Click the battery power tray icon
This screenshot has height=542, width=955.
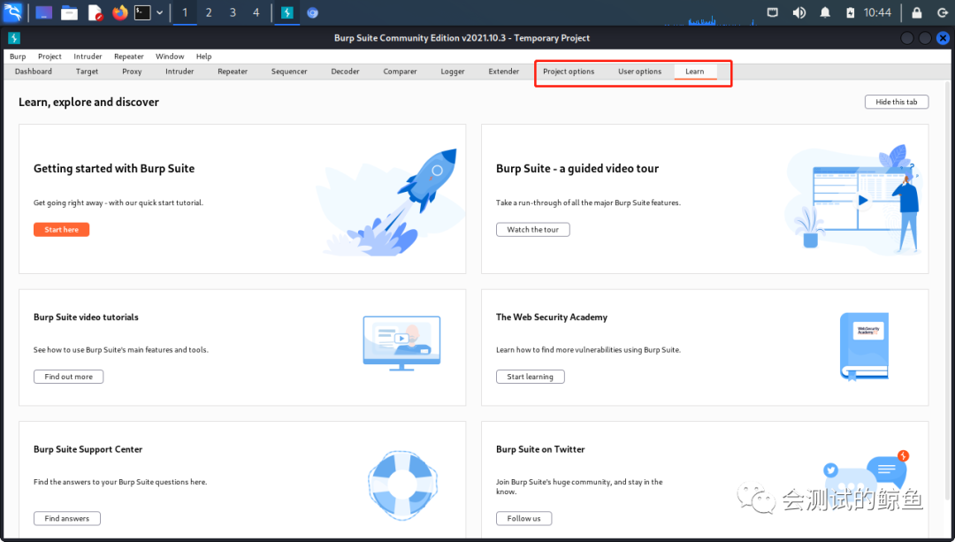851,12
